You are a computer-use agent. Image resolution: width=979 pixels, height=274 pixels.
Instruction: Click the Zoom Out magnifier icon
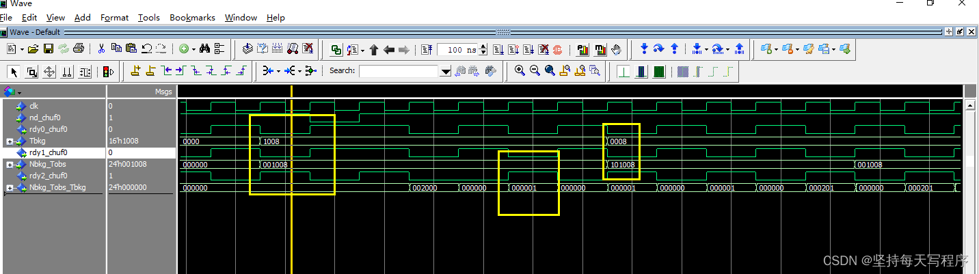tap(535, 70)
